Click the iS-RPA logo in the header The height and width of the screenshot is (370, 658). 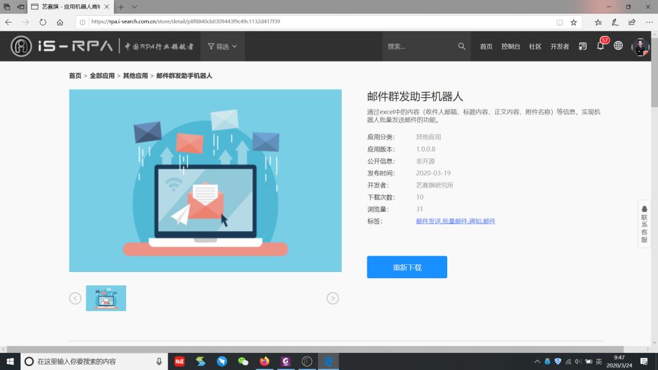click(62, 46)
